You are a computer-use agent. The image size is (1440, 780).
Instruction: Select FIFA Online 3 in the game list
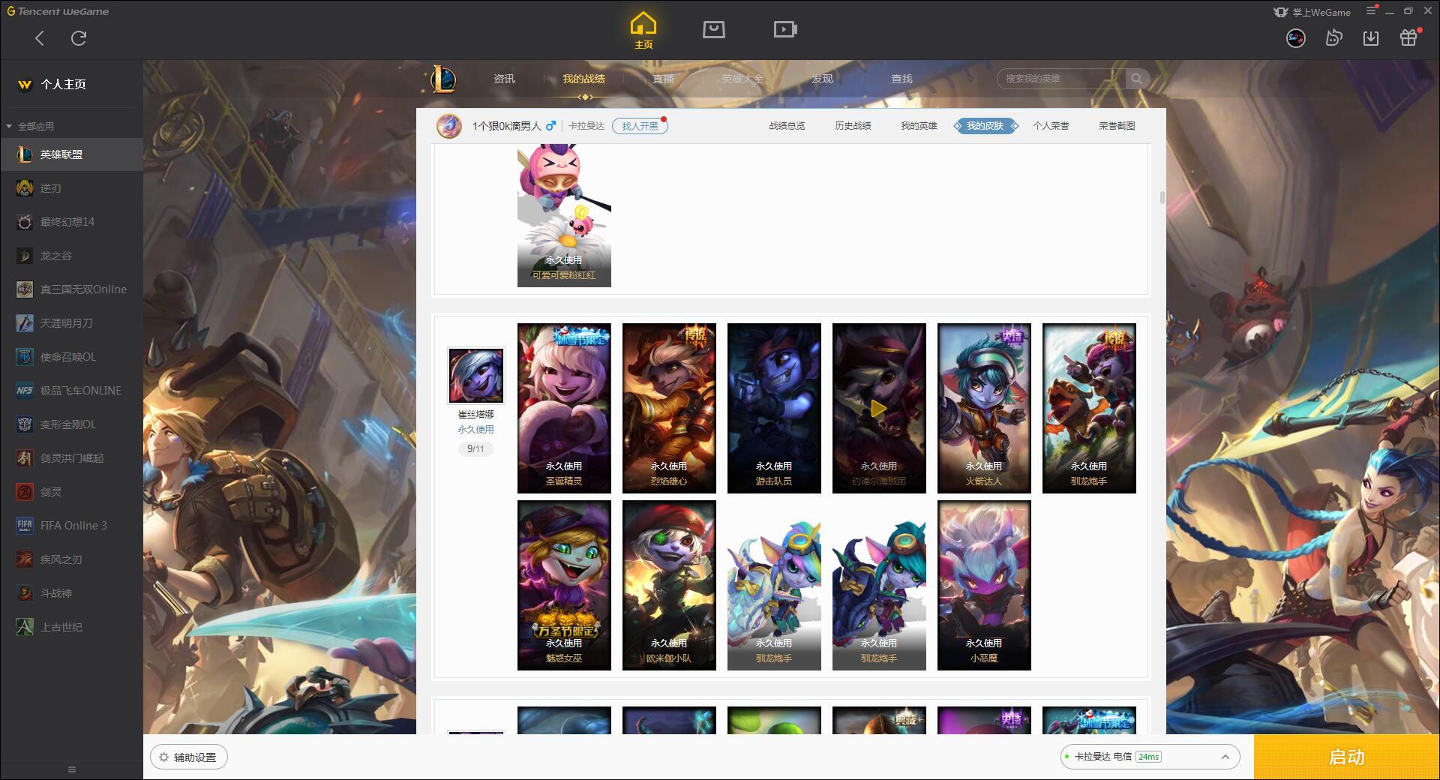71,526
